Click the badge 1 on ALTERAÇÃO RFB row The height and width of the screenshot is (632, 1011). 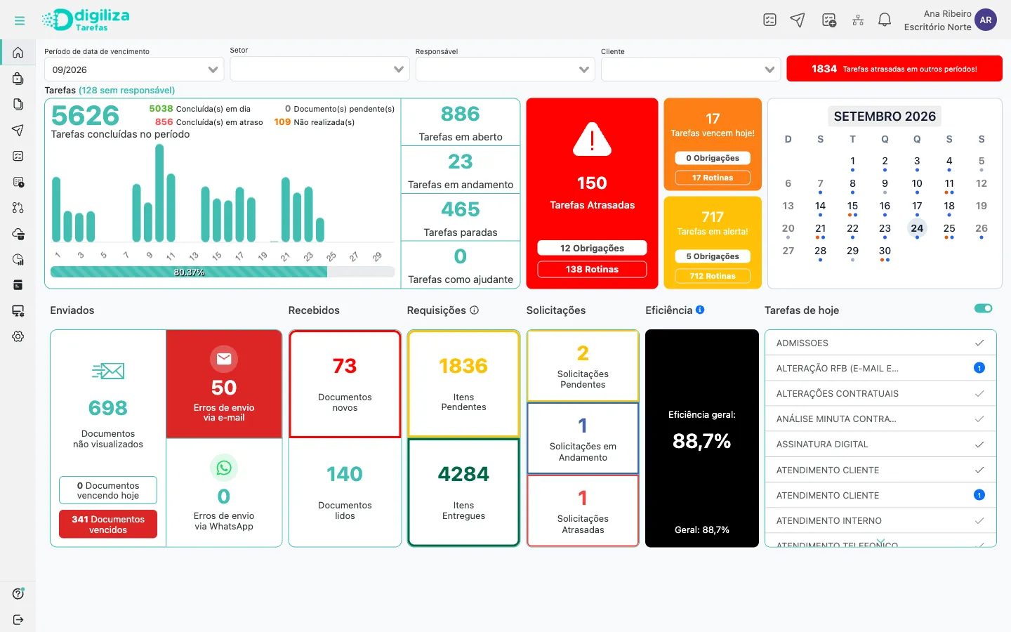click(x=979, y=368)
